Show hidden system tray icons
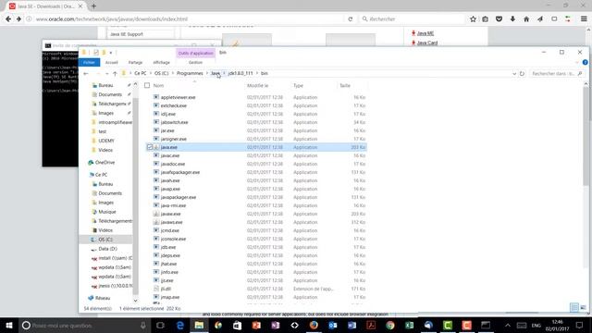Viewport: 592px width, 333px height. click(x=508, y=325)
